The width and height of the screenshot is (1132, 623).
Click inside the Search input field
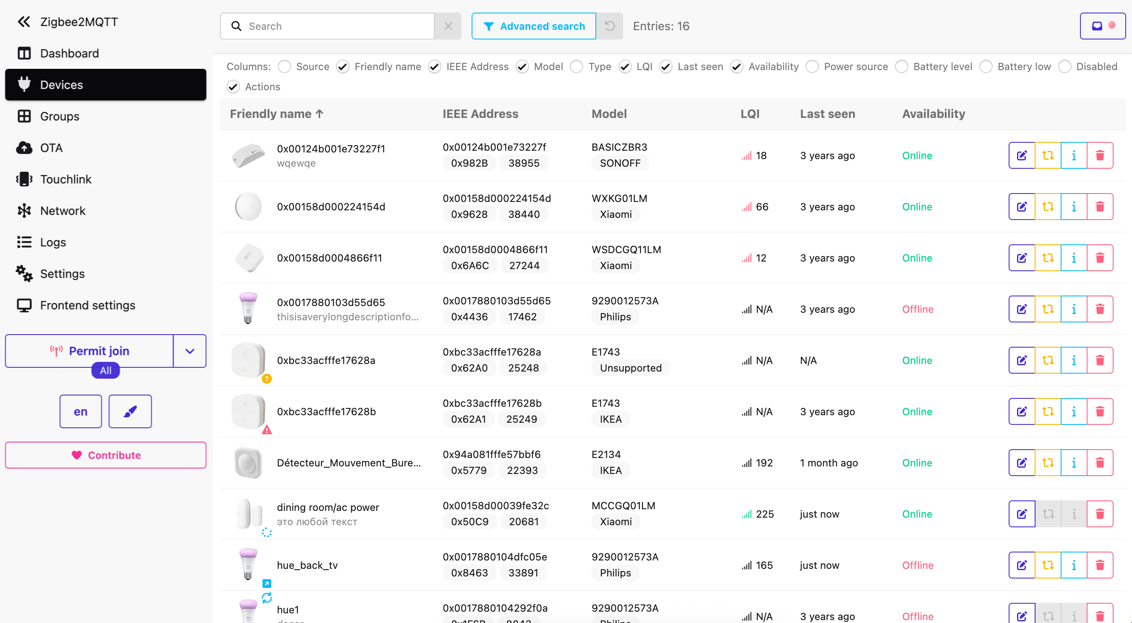pos(338,26)
